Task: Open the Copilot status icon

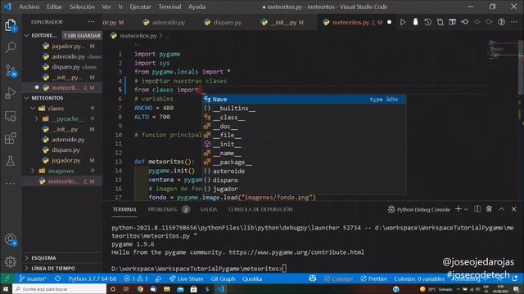Action: 313,278
